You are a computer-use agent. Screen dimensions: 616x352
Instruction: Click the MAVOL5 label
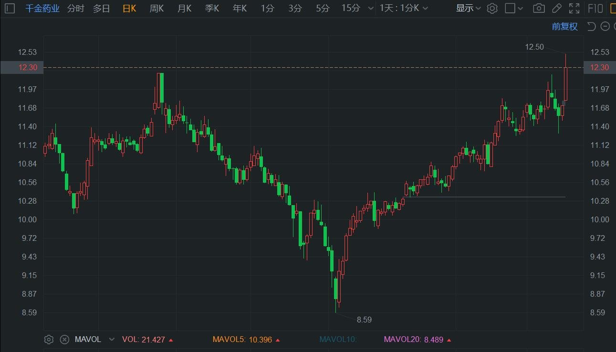(x=229, y=340)
